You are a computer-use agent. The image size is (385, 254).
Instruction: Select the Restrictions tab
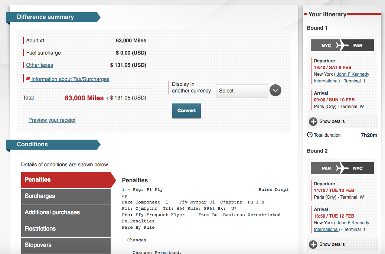66,229
